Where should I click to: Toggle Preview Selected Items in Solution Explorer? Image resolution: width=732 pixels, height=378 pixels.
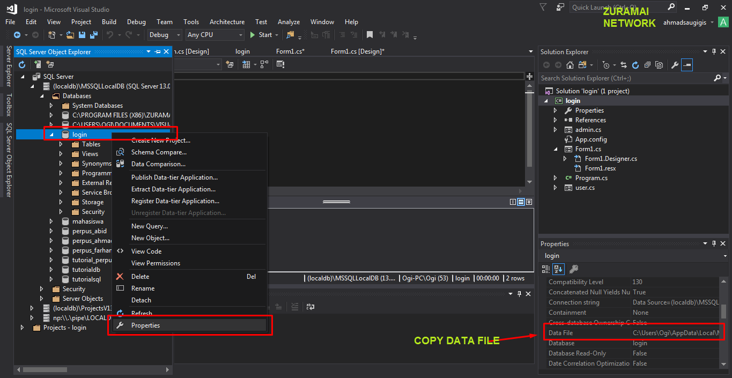[x=687, y=65]
